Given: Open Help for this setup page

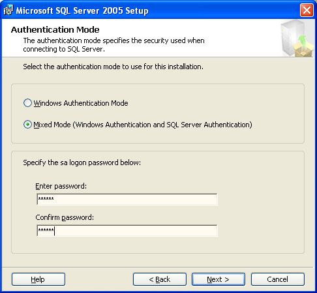Looking at the screenshot, I should point(38,279).
